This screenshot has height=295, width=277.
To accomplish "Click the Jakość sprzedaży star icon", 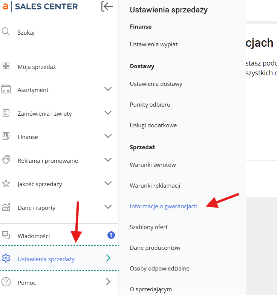I will [x=6, y=183].
